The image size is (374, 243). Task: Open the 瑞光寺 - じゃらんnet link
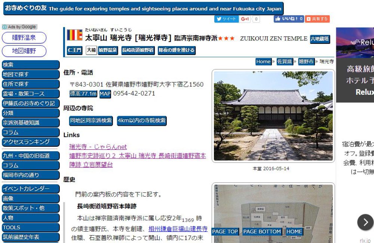pyautogui.click(x=98, y=146)
